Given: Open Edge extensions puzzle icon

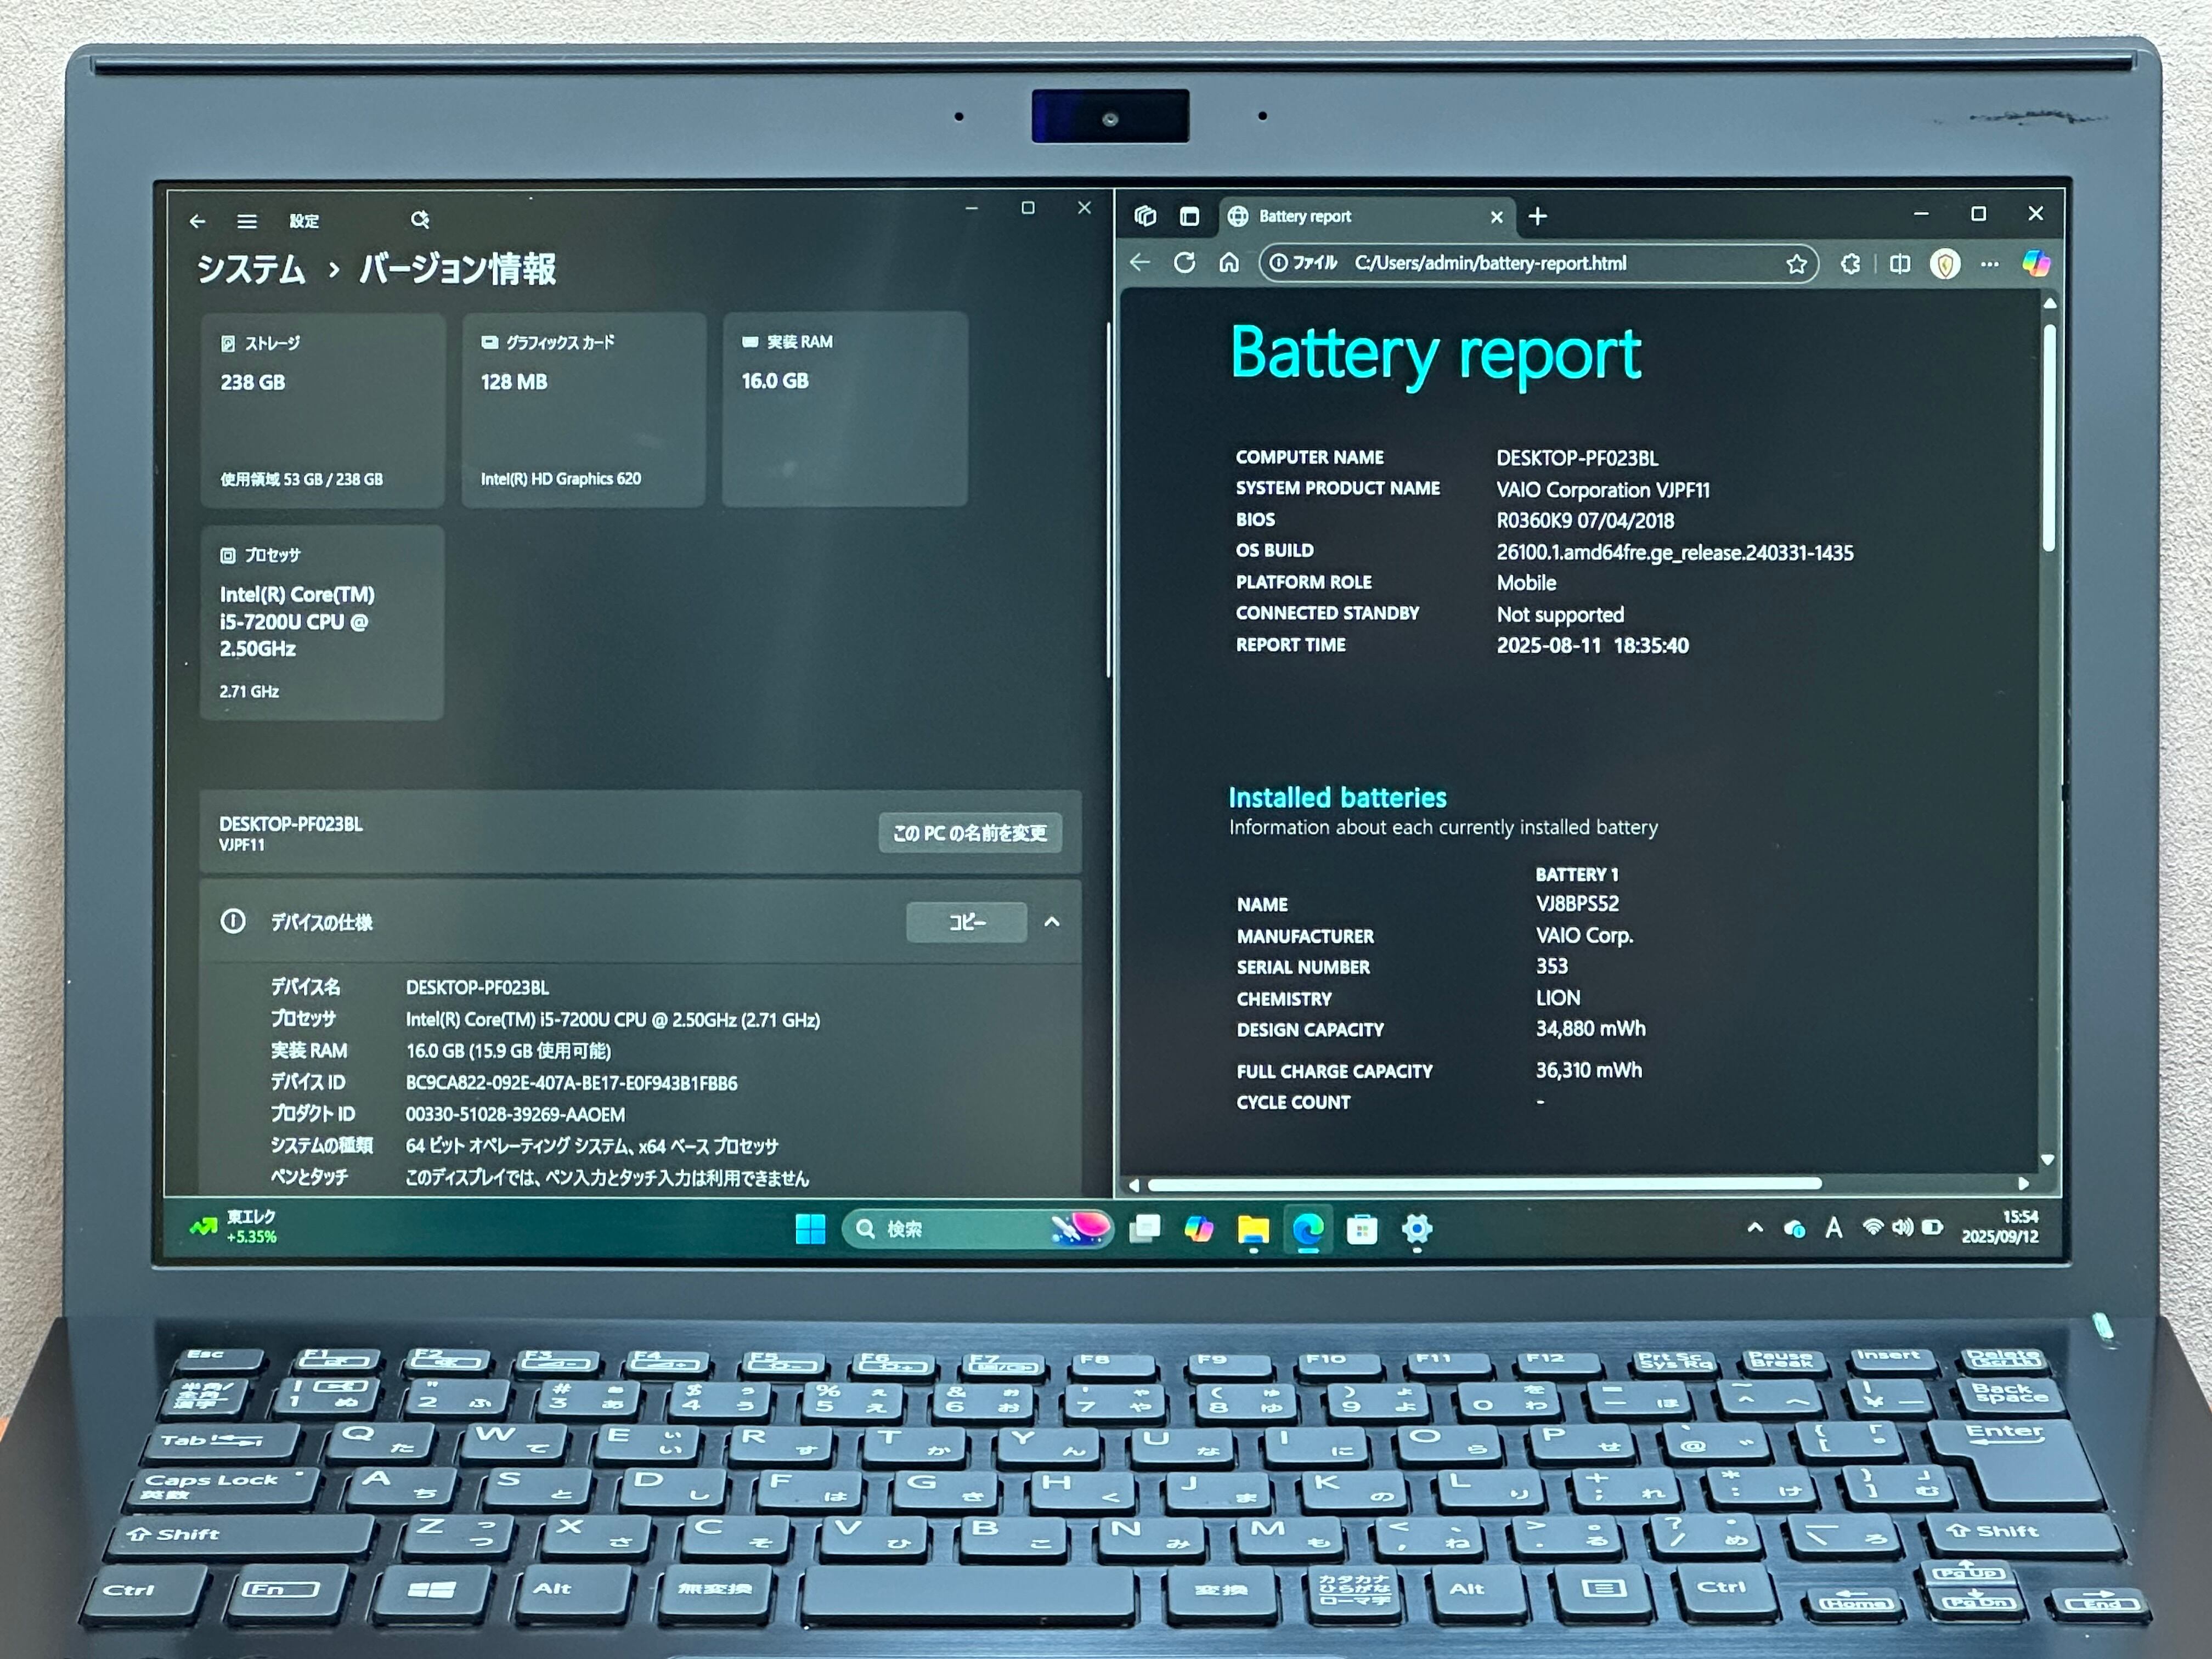Looking at the screenshot, I should pyautogui.click(x=1850, y=264).
